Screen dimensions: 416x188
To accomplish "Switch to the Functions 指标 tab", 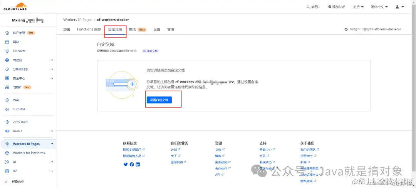I will (x=89, y=29).
